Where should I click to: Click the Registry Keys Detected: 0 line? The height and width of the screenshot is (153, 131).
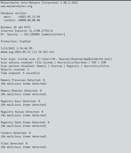click(x=20, y=101)
